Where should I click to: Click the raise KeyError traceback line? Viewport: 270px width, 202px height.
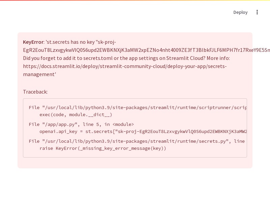(x=103, y=148)
